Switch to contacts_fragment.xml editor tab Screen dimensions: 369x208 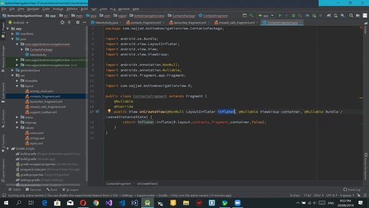146,23
